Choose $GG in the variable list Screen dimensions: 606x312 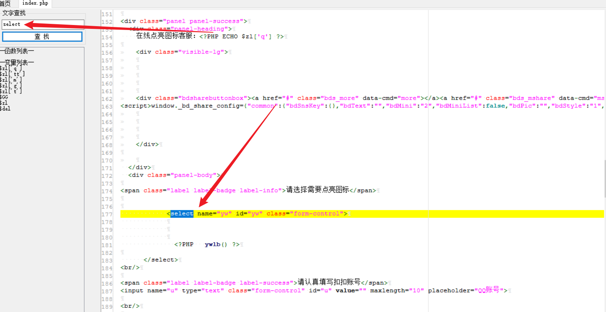(4, 97)
